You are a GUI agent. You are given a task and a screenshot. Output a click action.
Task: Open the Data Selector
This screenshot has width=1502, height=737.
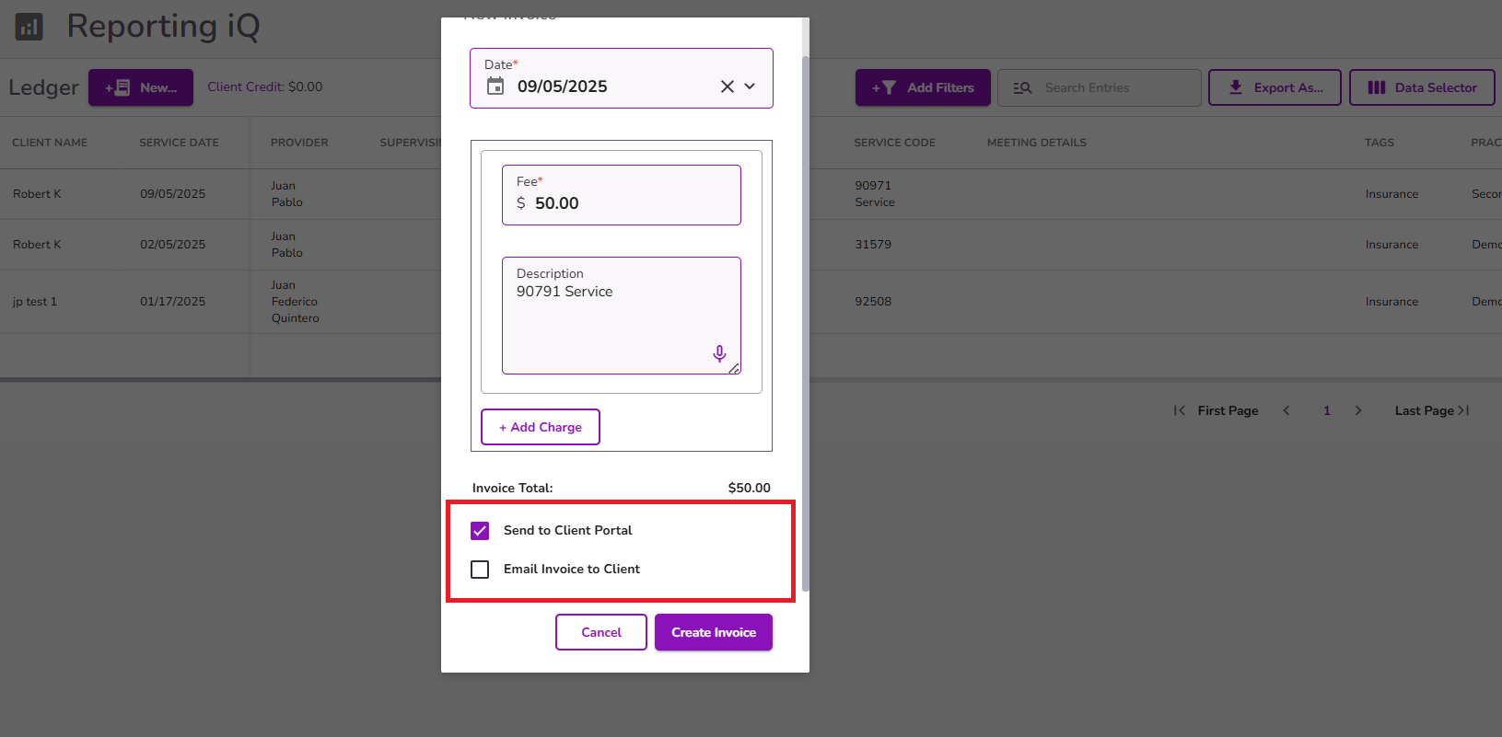click(1422, 87)
